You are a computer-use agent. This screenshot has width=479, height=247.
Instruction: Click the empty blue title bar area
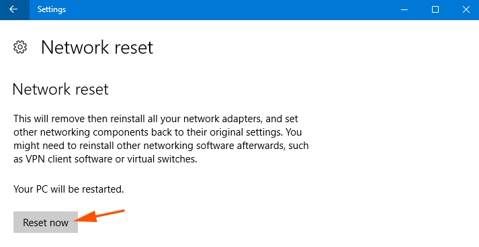(229, 9)
